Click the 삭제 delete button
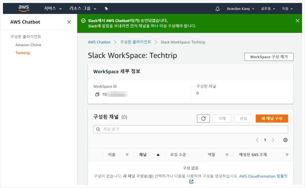This screenshot has height=188, width=305. [222, 118]
